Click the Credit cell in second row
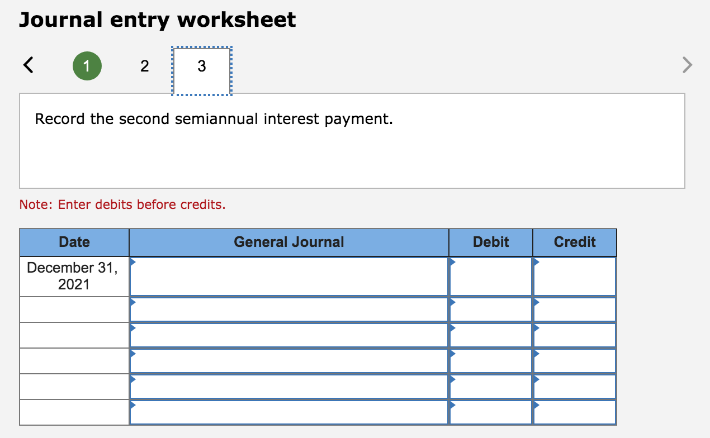The image size is (710, 438). tap(575, 310)
